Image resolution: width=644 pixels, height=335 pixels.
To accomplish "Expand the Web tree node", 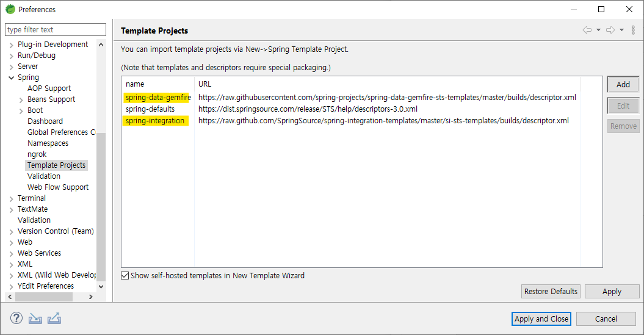I will [x=11, y=243].
